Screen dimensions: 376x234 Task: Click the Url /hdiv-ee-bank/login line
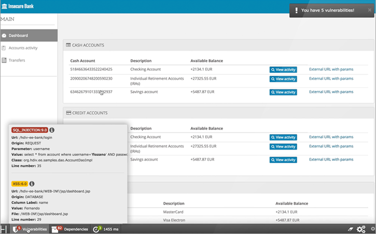(x=32, y=137)
